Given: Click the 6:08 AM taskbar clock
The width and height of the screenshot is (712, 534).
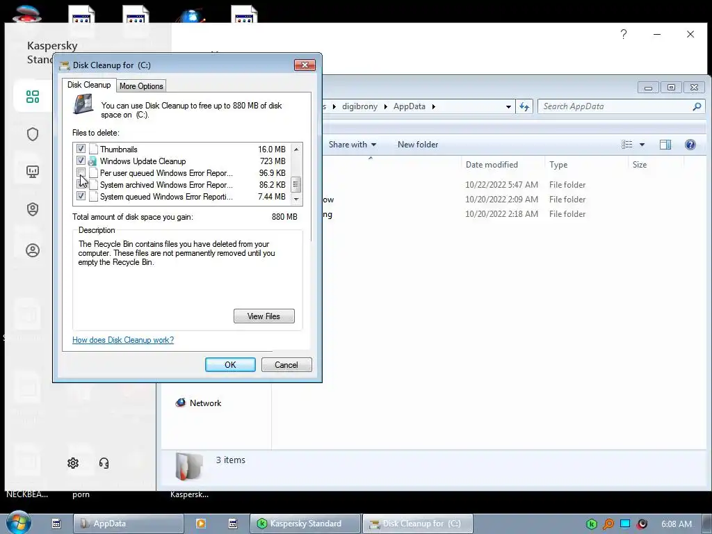Looking at the screenshot, I should point(677,524).
